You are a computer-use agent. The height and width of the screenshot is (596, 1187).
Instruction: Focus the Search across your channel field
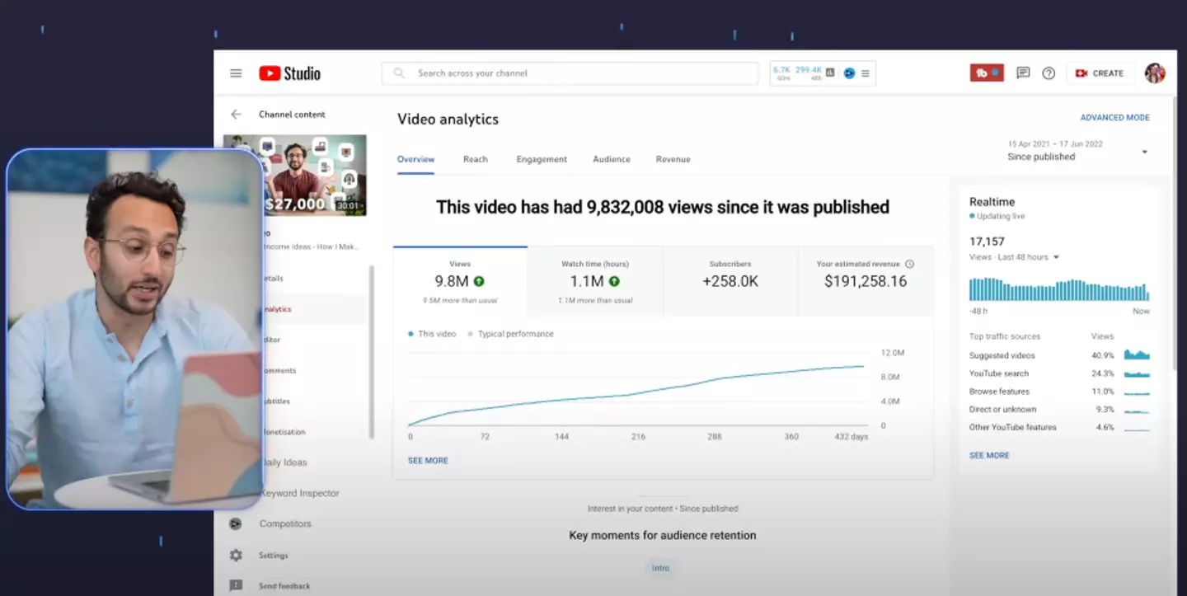pyautogui.click(x=569, y=73)
